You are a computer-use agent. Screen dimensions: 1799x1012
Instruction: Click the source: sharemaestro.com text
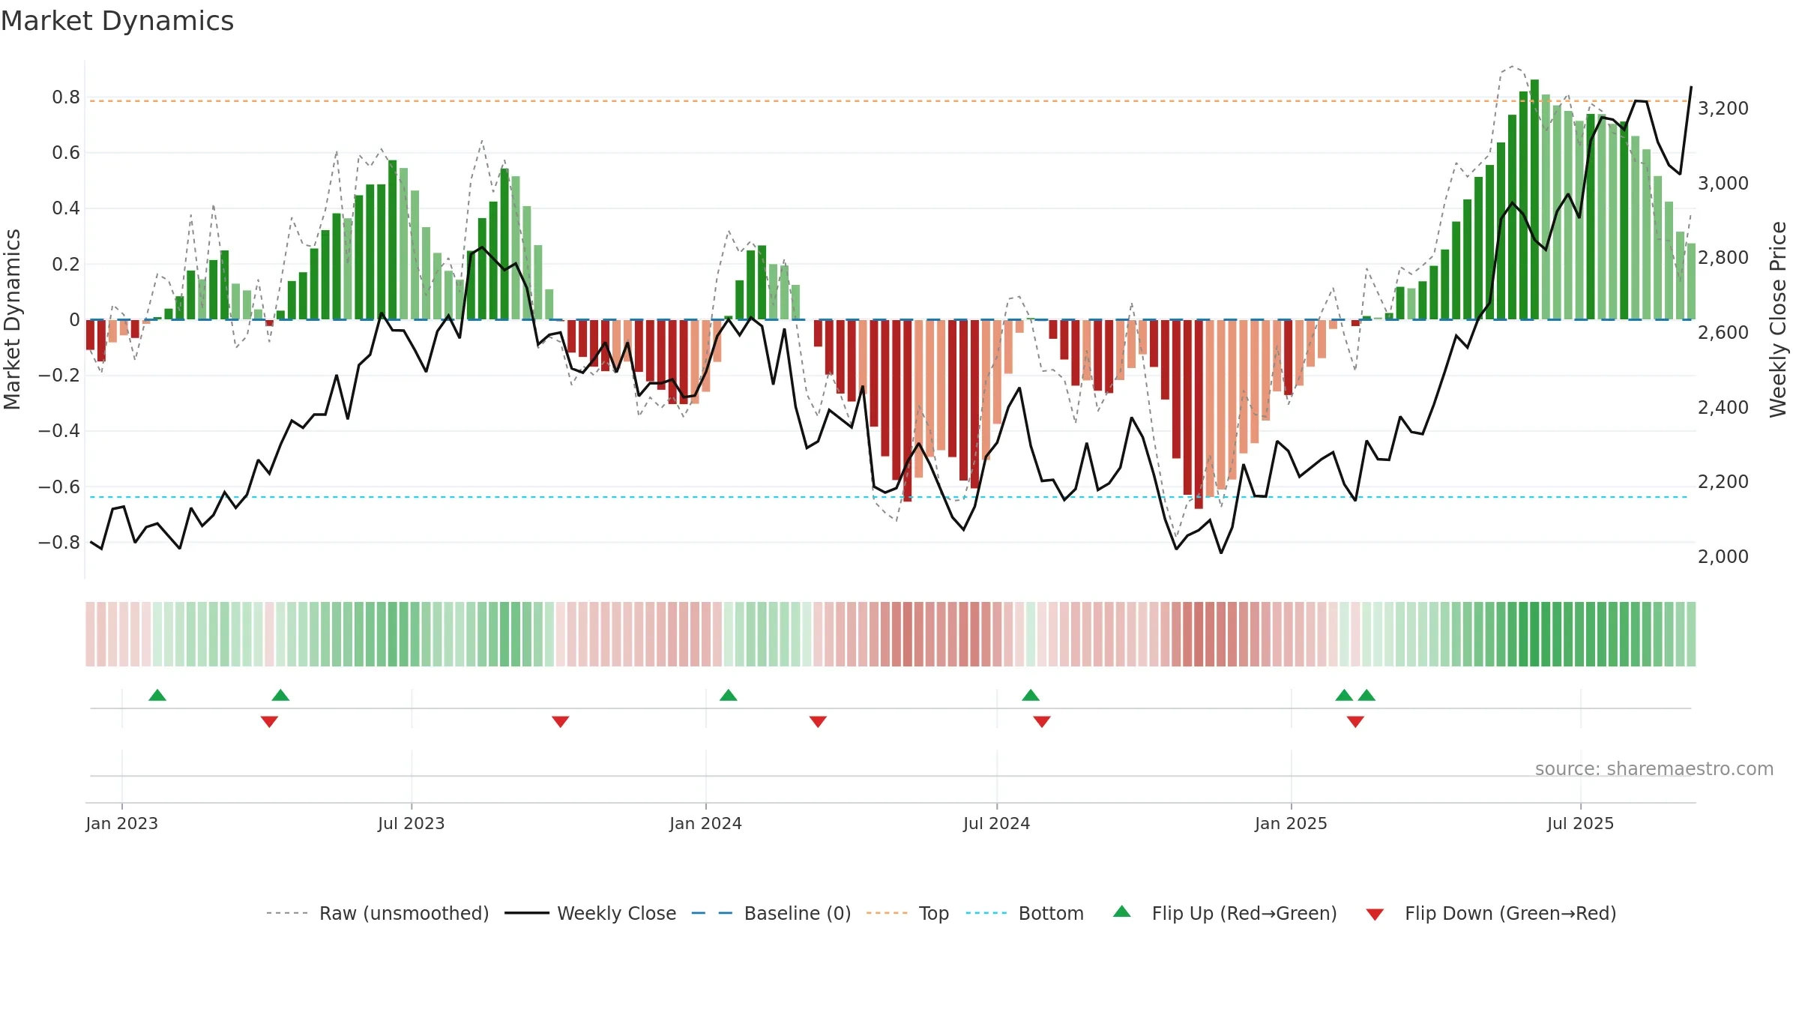(x=1654, y=769)
